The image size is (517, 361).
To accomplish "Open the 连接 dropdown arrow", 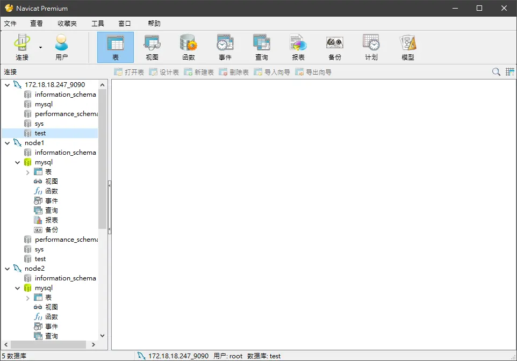I will (40, 47).
